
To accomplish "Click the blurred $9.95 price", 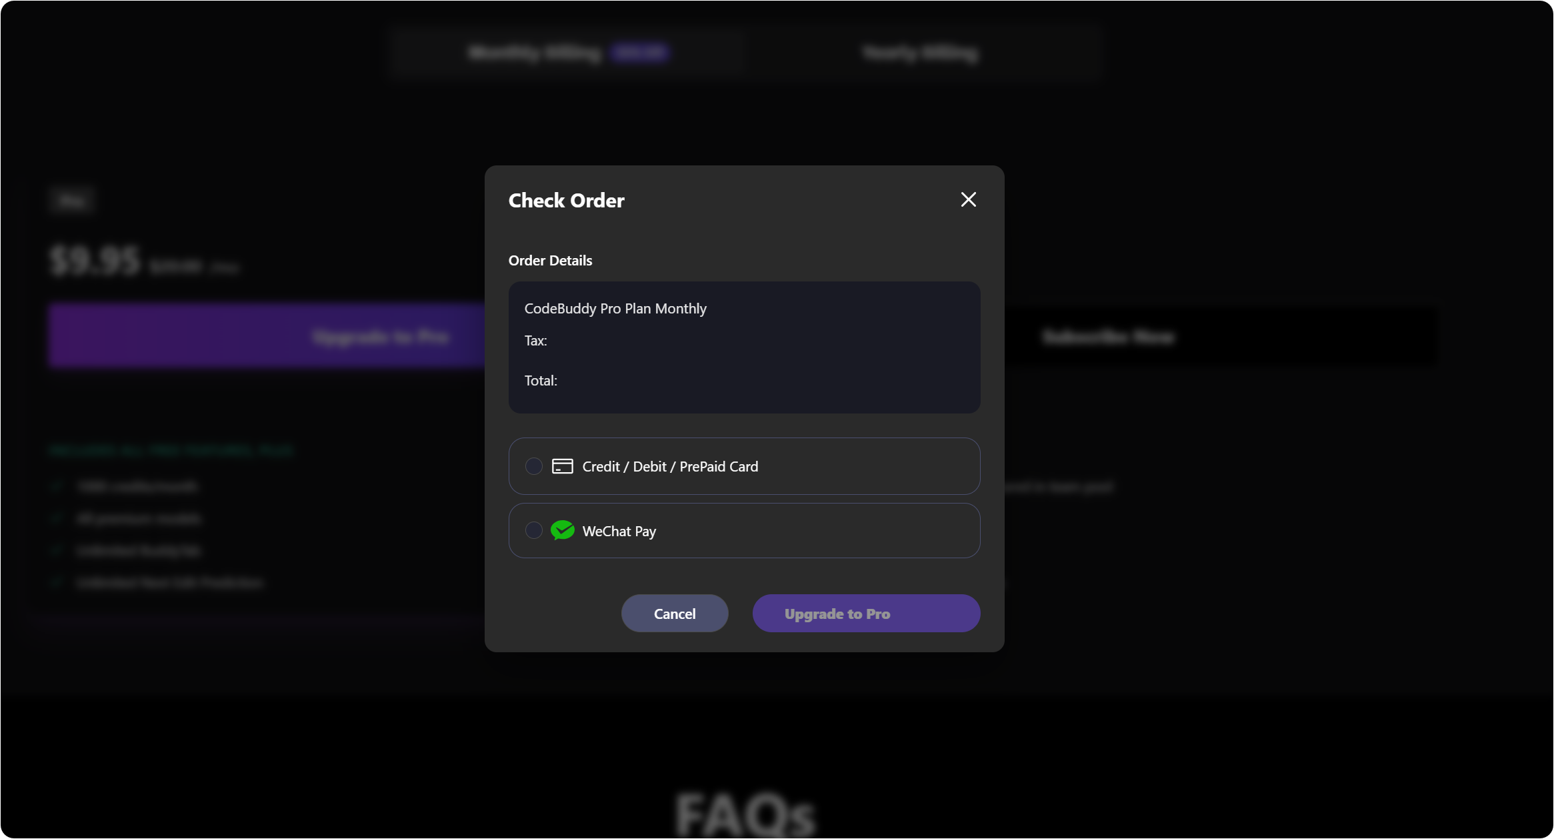I will point(96,260).
